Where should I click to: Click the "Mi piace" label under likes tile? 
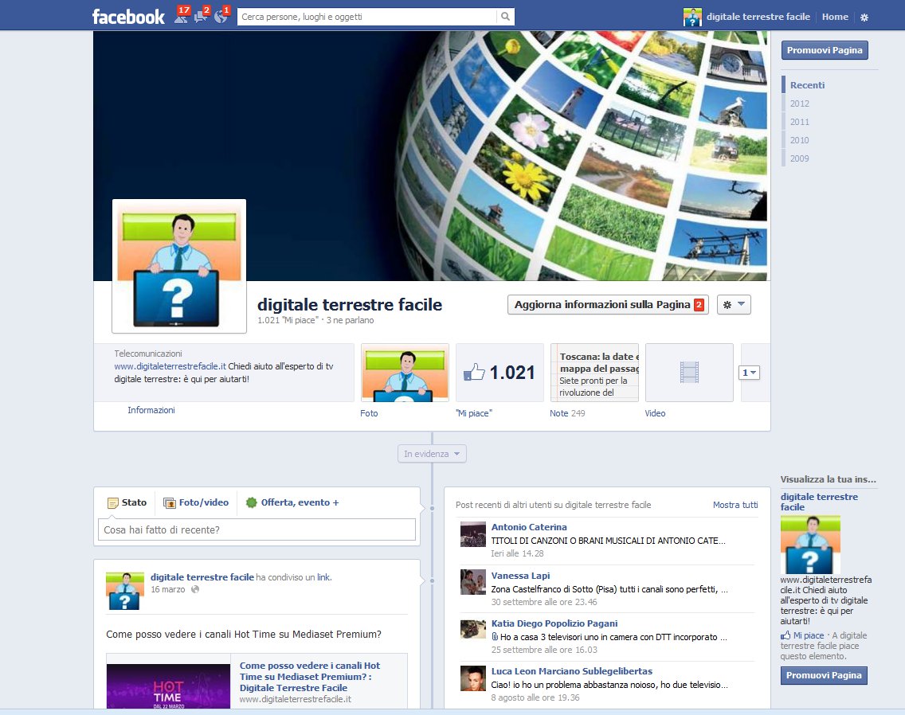(x=474, y=413)
